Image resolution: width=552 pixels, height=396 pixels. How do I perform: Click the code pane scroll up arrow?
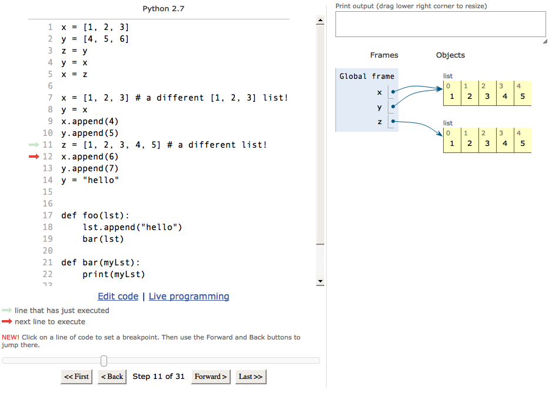point(320,20)
